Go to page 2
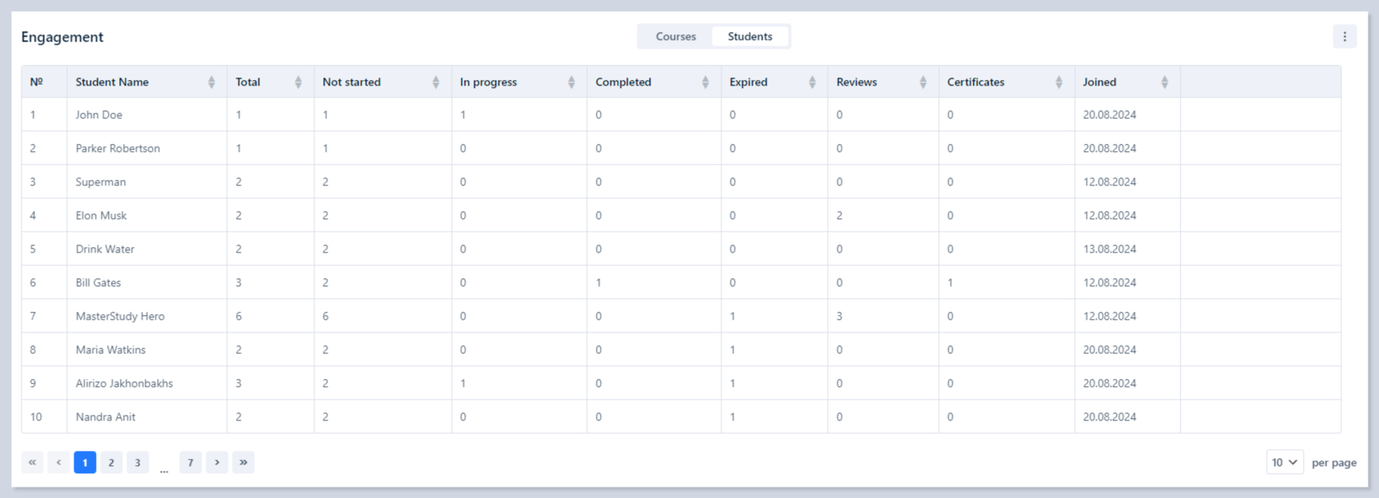 (x=111, y=462)
